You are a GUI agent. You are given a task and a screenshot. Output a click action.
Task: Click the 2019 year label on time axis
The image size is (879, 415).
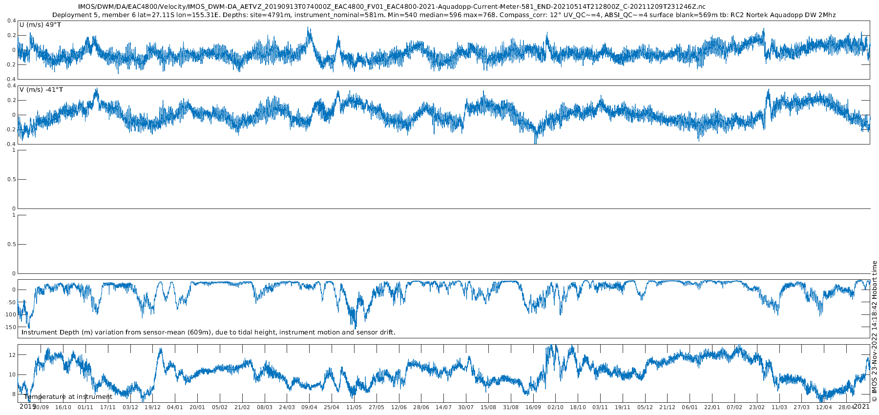[x=28, y=406]
